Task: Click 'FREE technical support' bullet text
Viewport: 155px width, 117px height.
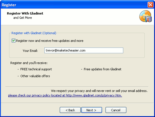Action: point(36,69)
